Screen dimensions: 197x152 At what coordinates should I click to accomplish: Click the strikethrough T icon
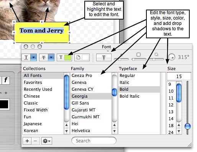(44, 57)
